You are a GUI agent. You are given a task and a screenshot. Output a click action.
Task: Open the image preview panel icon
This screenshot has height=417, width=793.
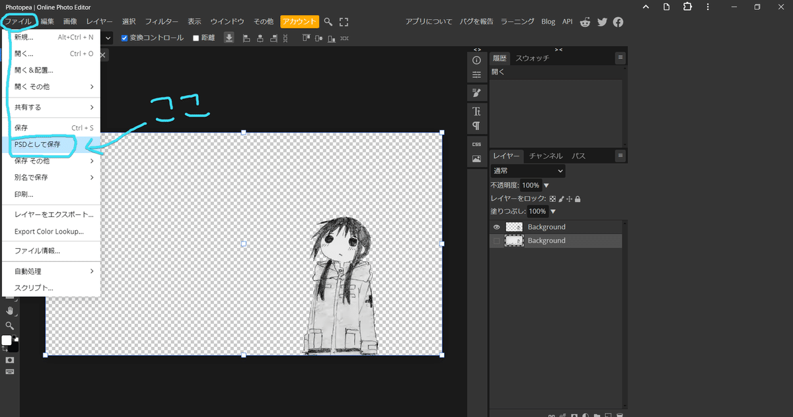click(476, 158)
